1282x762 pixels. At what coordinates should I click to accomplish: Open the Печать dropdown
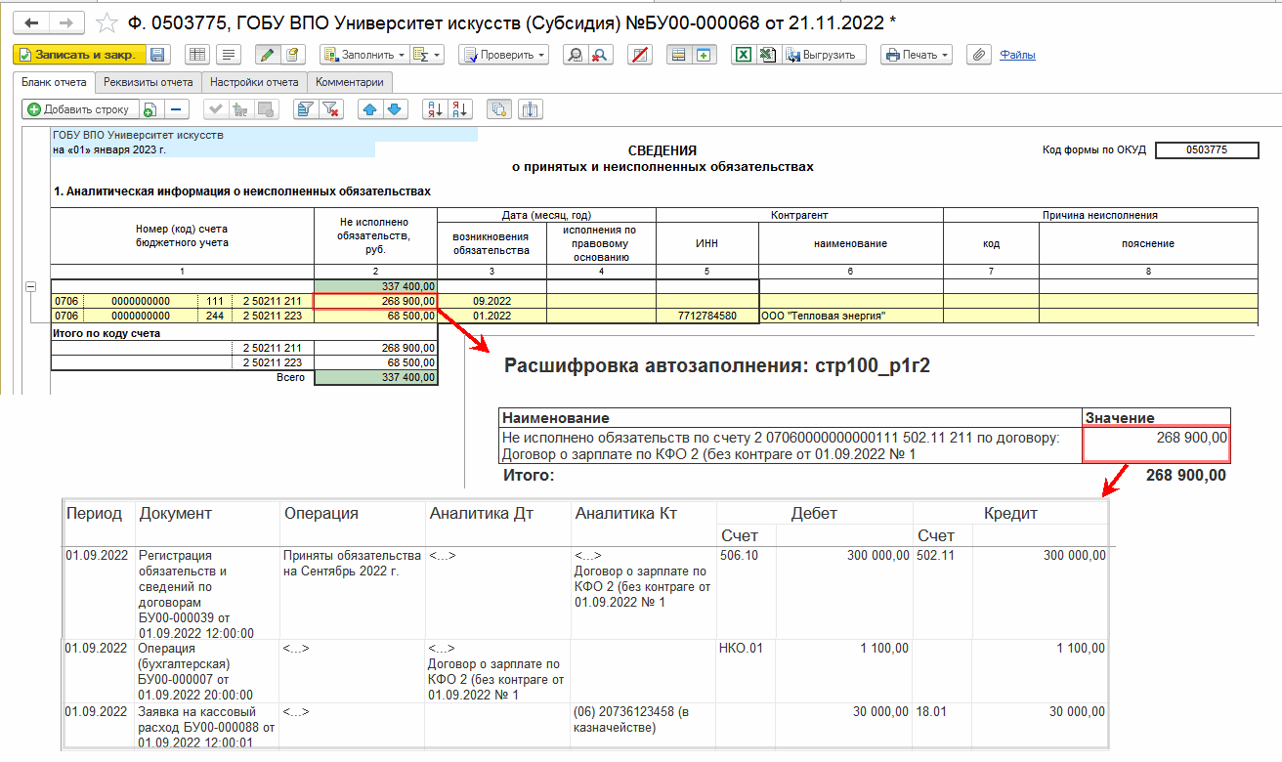(x=917, y=55)
